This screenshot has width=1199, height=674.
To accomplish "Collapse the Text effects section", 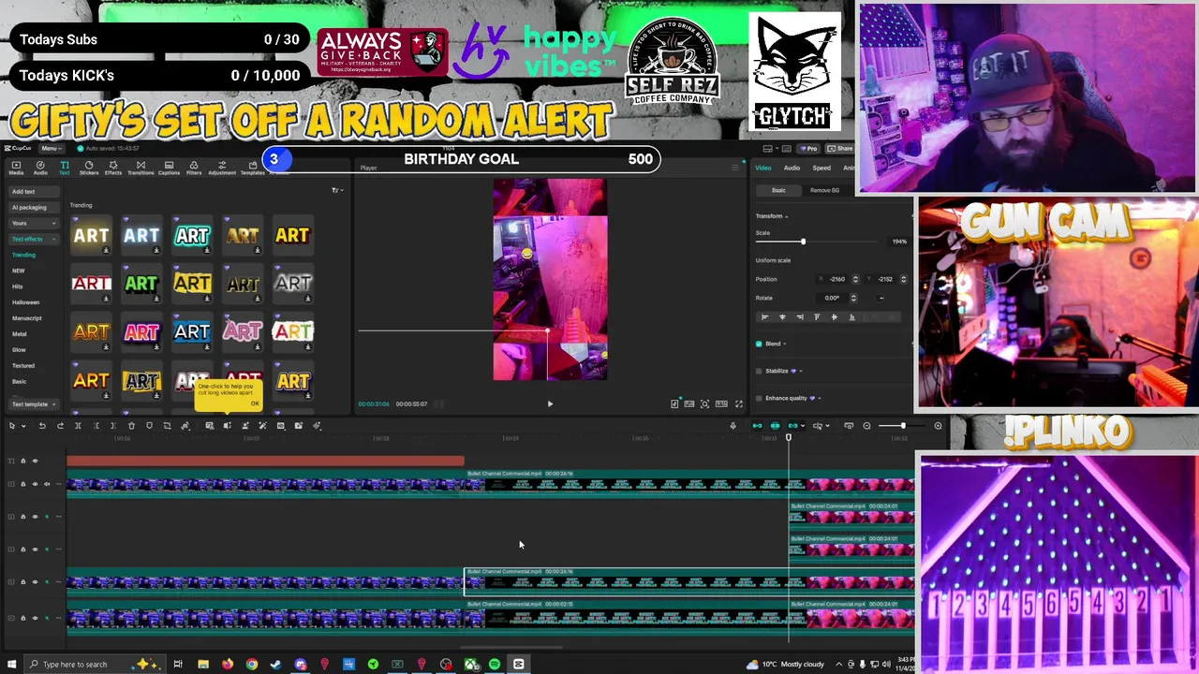I will pyautogui.click(x=53, y=239).
